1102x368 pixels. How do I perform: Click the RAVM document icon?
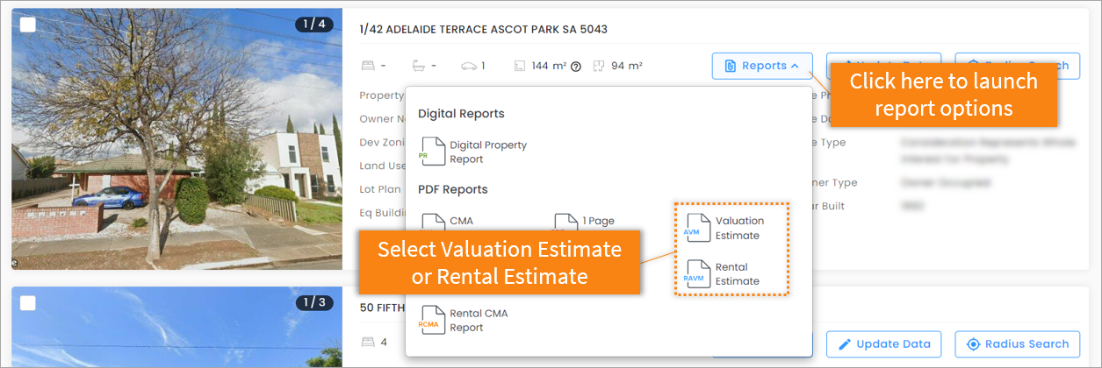(x=695, y=274)
